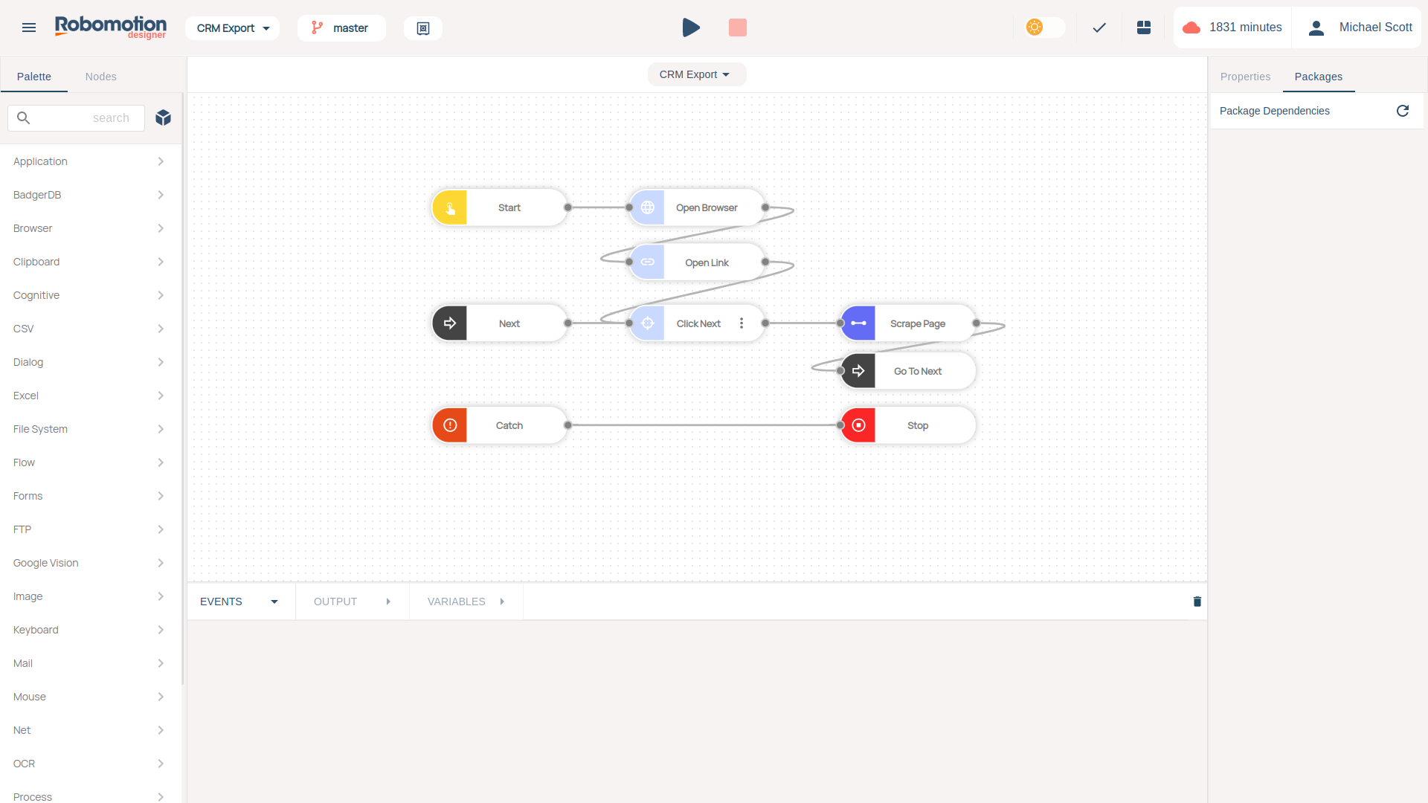Open the CRM Export project dropdown

[232, 28]
